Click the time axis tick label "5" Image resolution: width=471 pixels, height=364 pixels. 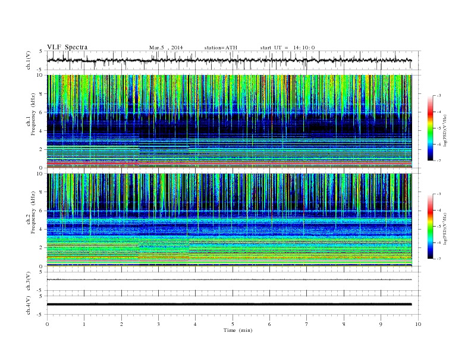point(233,324)
